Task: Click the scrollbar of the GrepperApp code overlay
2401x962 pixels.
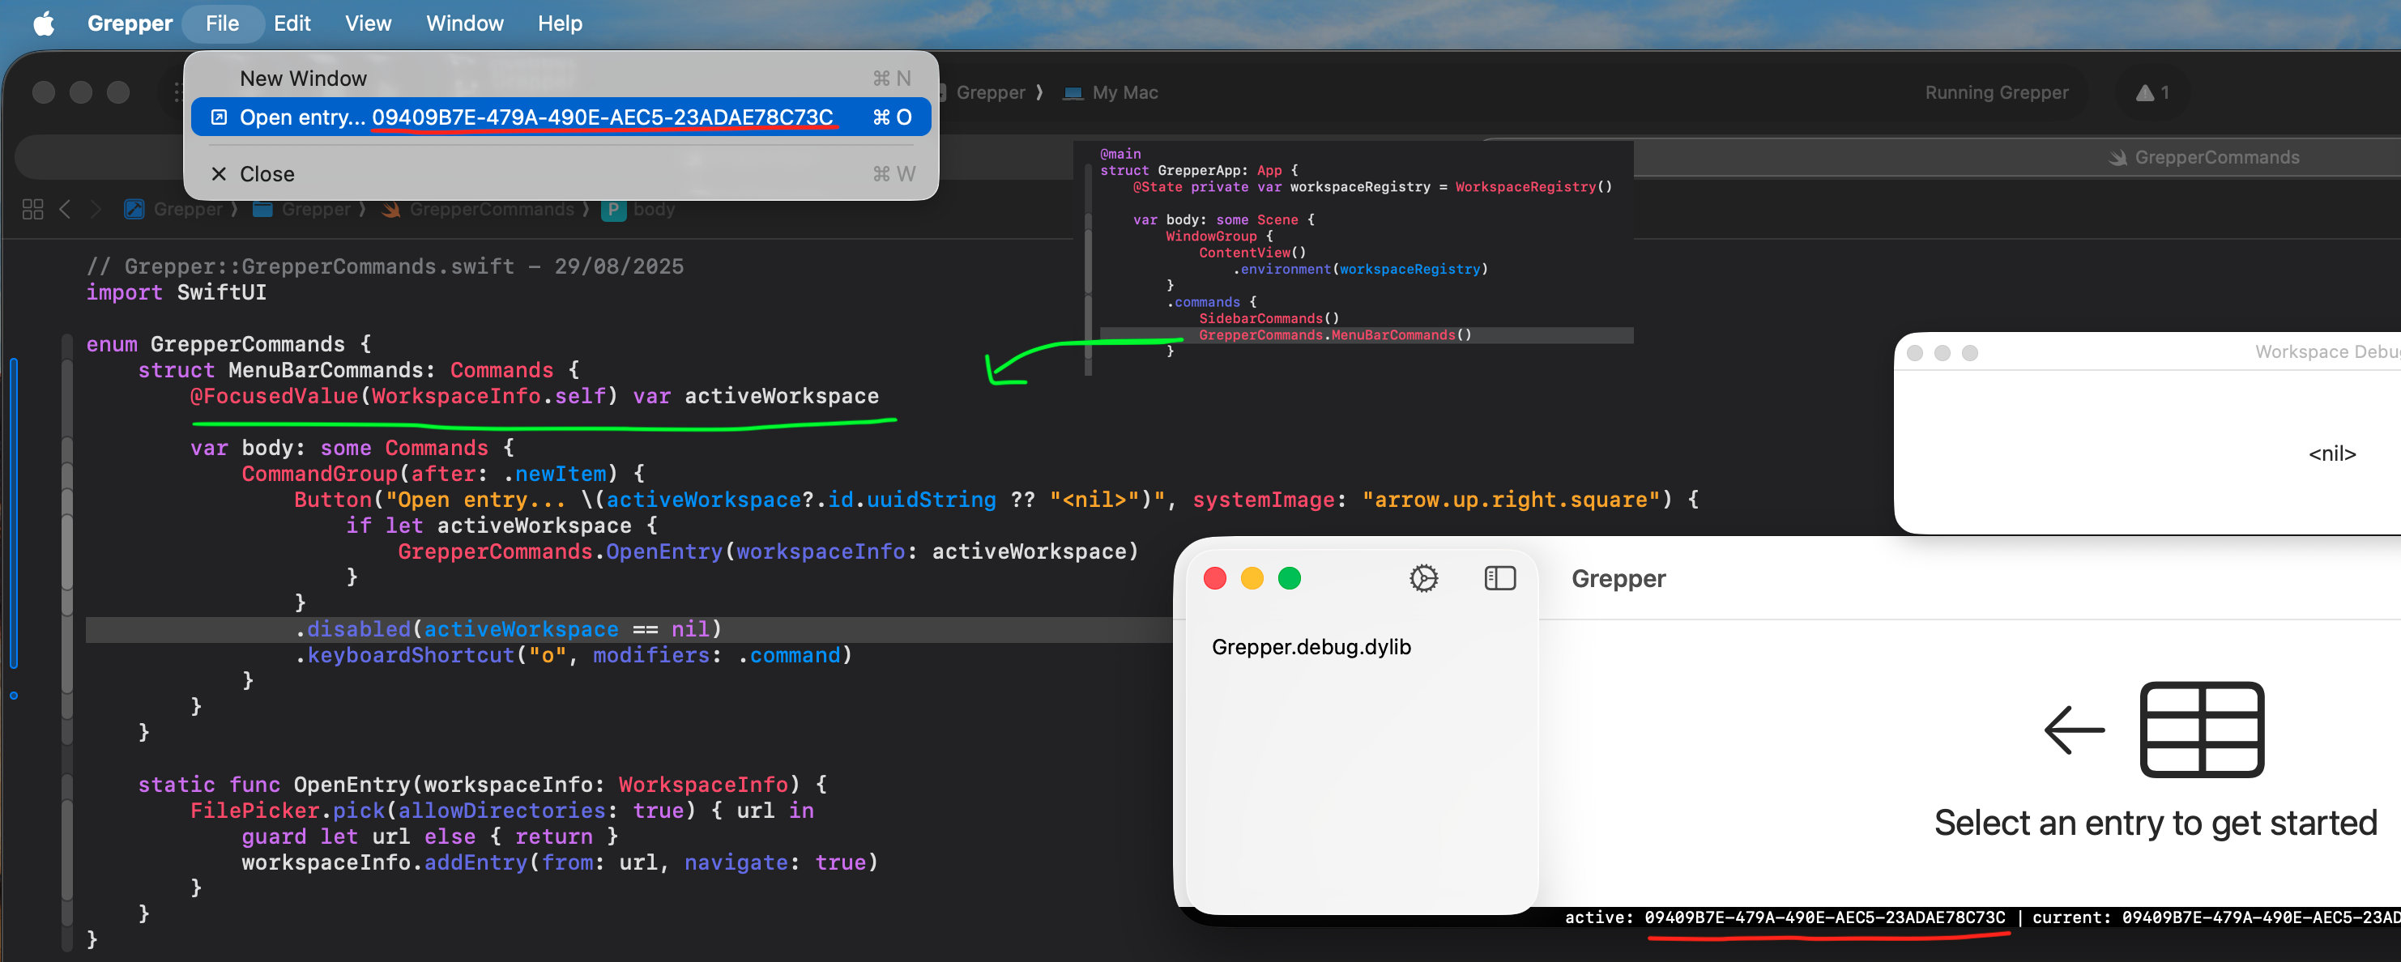Action: click(x=1088, y=270)
